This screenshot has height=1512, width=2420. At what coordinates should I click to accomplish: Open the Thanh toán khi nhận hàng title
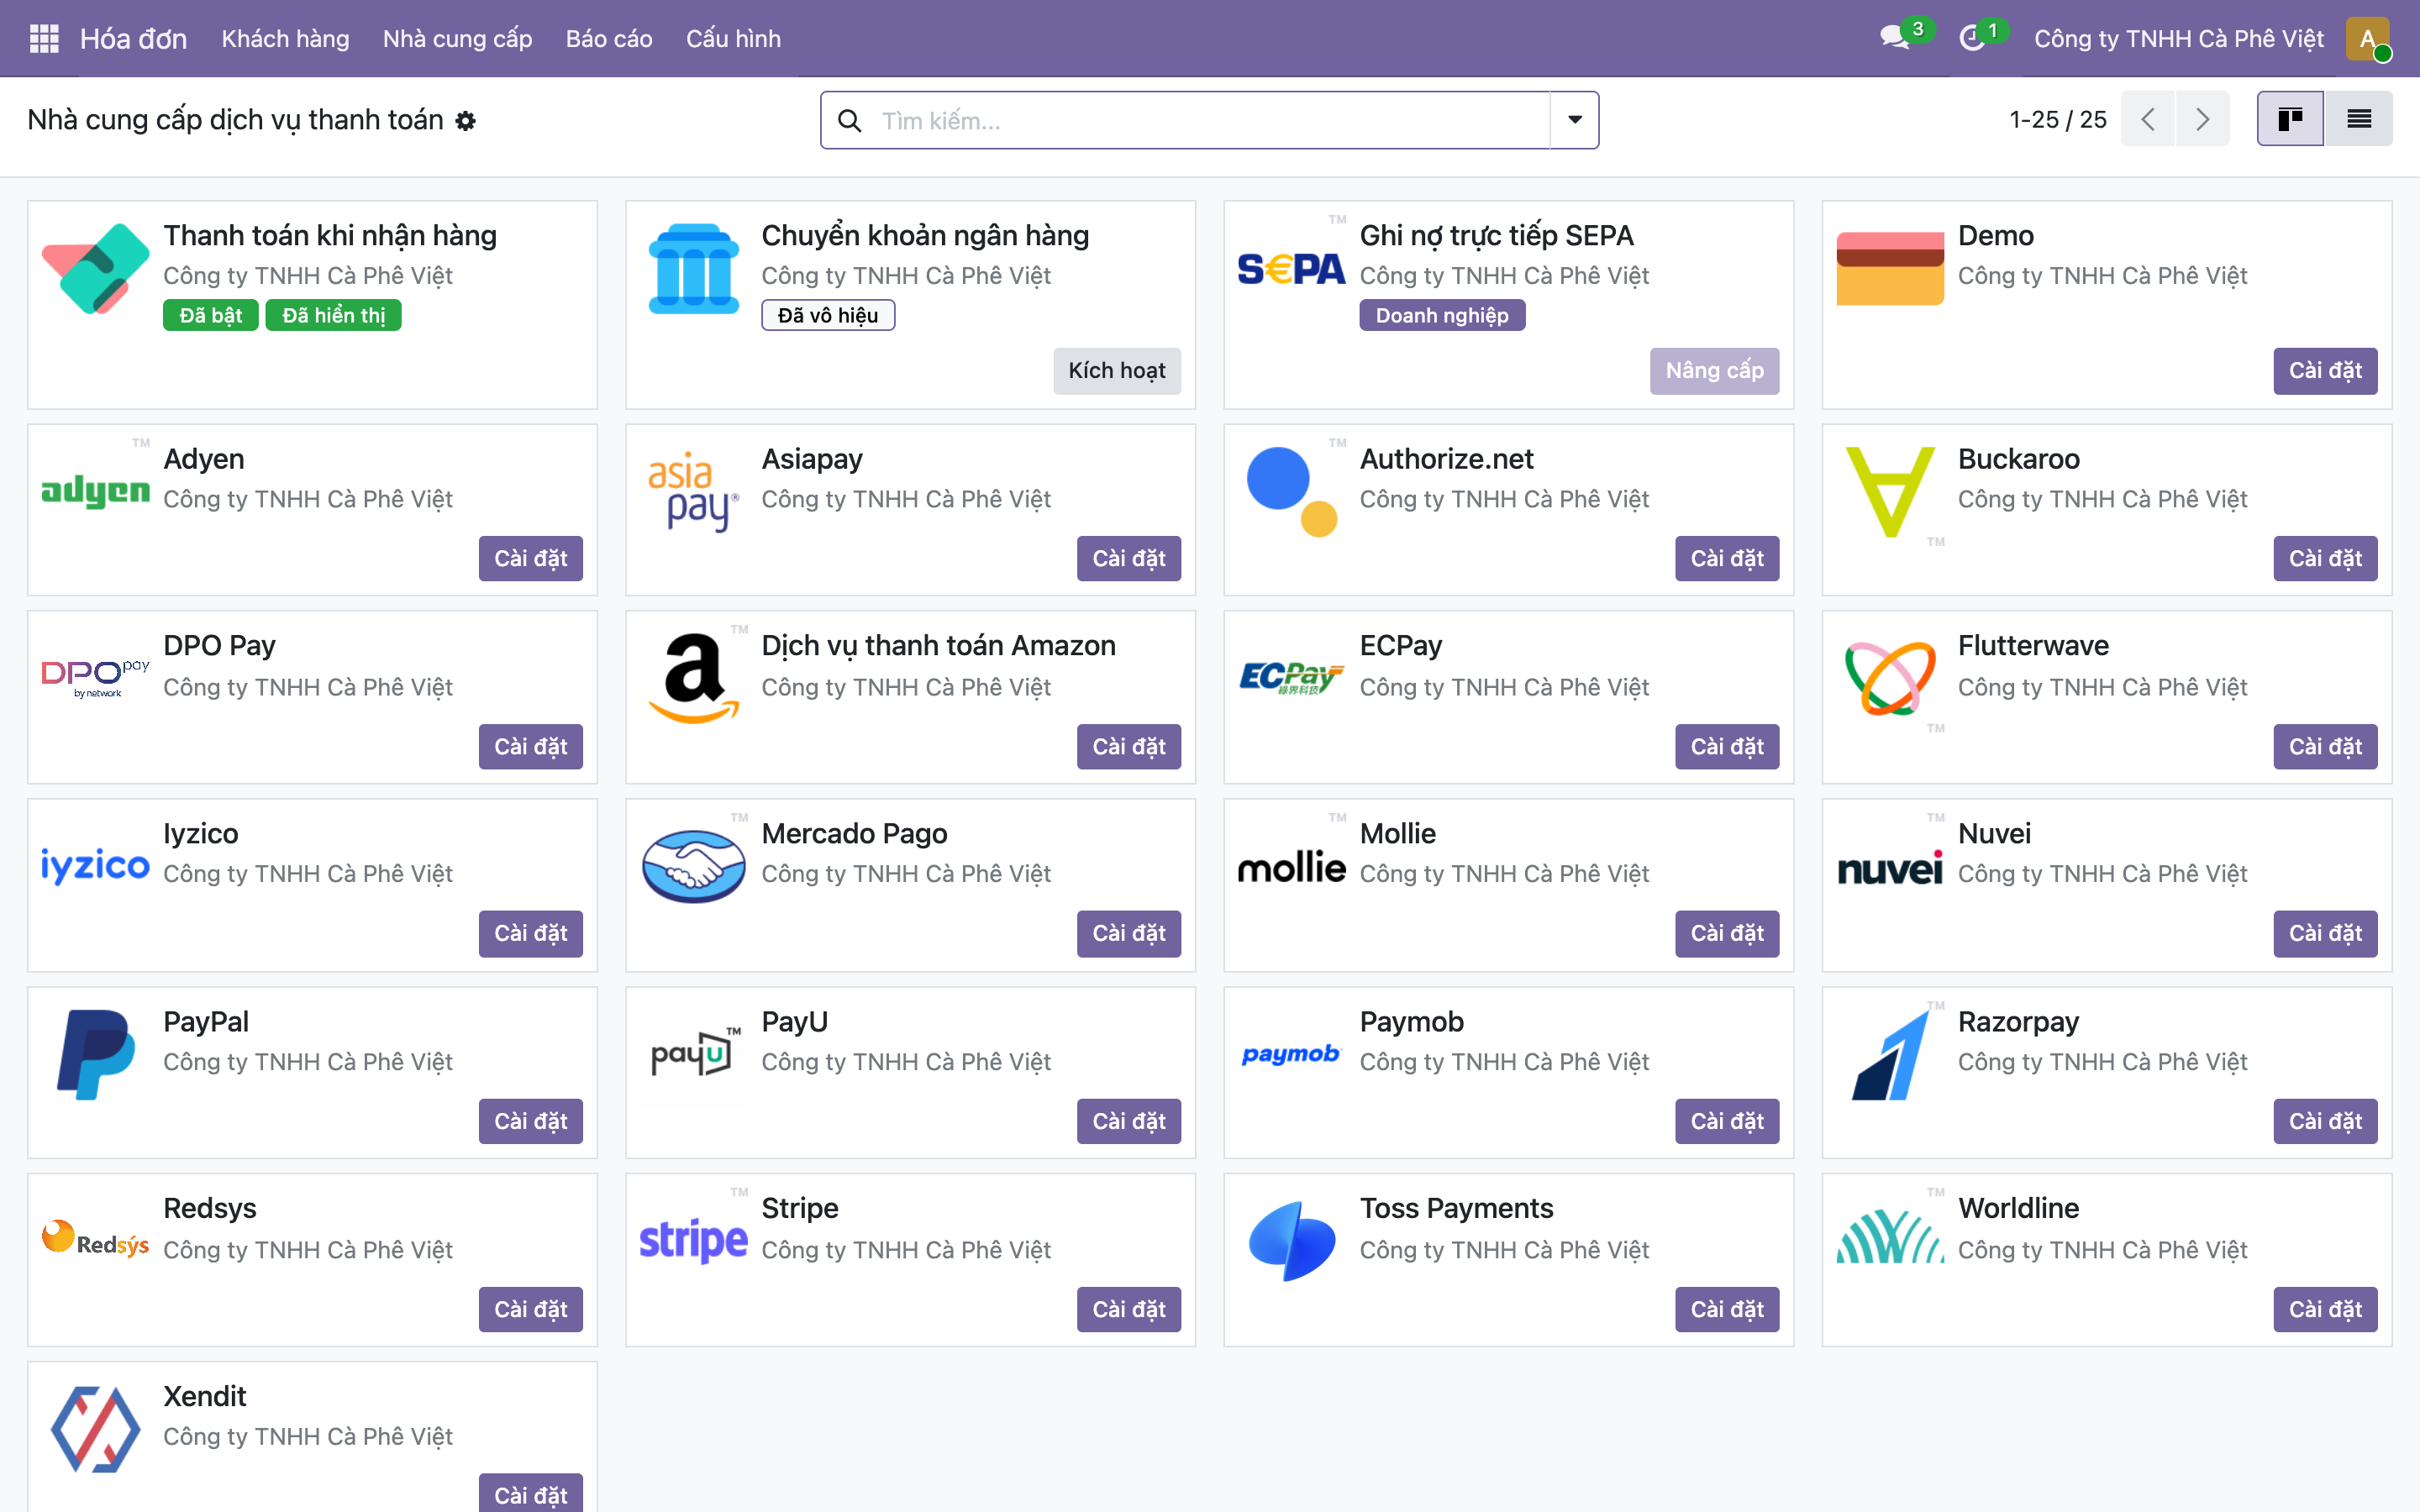click(x=330, y=235)
